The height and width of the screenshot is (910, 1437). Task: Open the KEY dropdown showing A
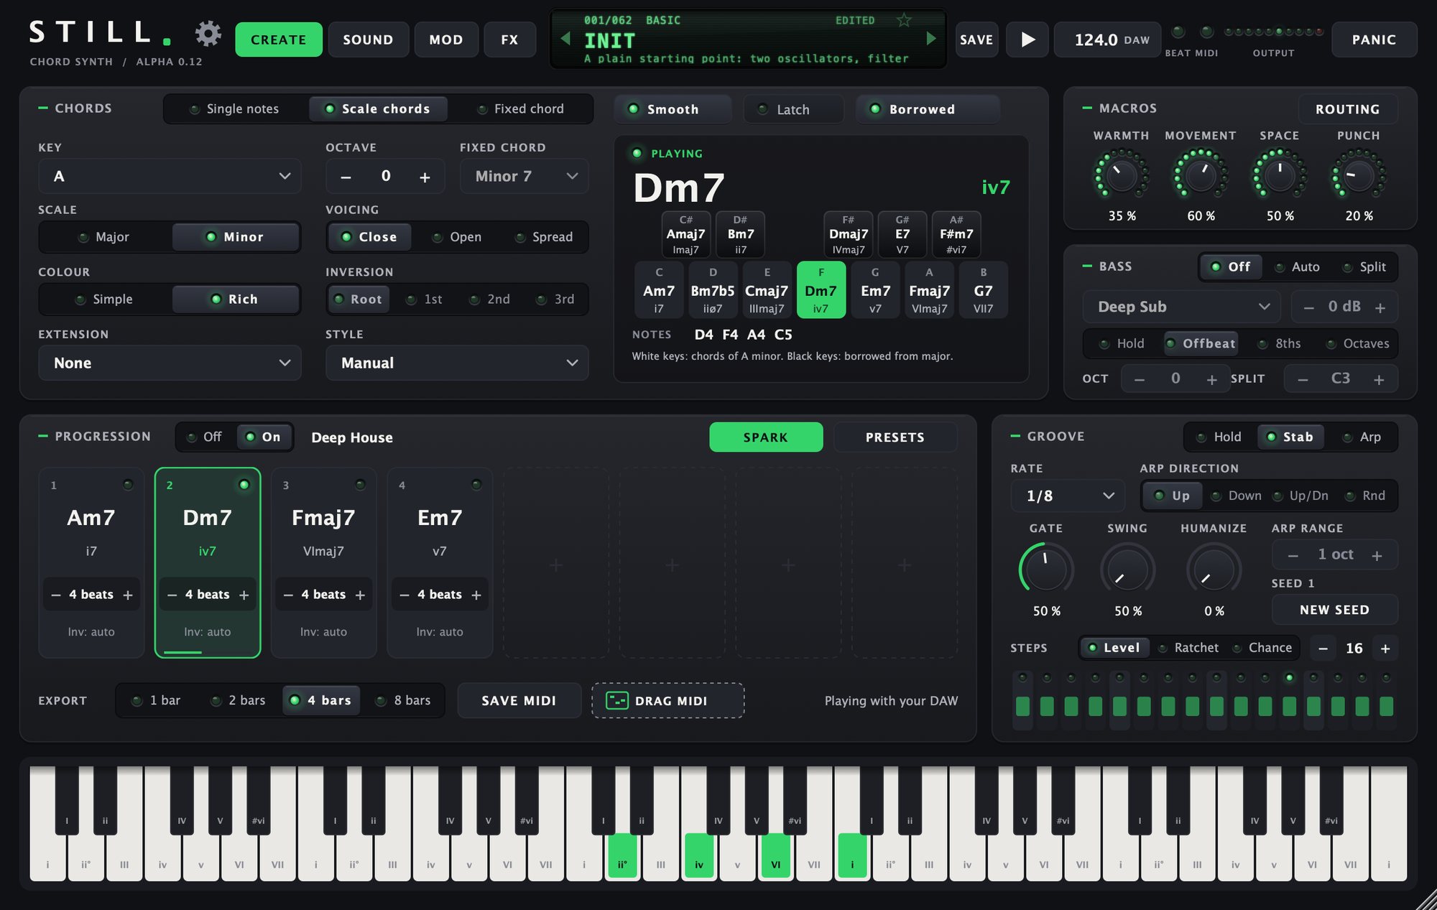170,176
